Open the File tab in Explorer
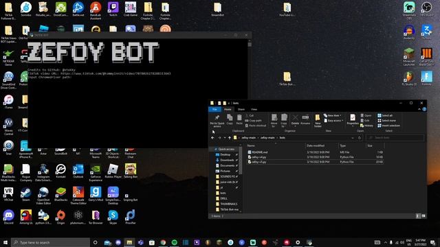Image resolution: width=440 pixels, height=247 pixels. click(x=214, y=109)
